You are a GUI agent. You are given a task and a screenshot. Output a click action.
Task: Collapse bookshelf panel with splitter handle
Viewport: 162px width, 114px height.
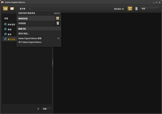point(53,63)
